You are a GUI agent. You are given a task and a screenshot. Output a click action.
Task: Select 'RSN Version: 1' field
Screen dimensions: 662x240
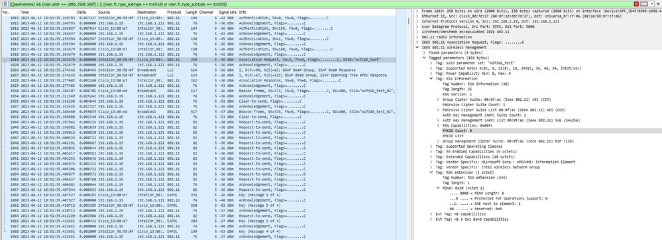(457, 94)
